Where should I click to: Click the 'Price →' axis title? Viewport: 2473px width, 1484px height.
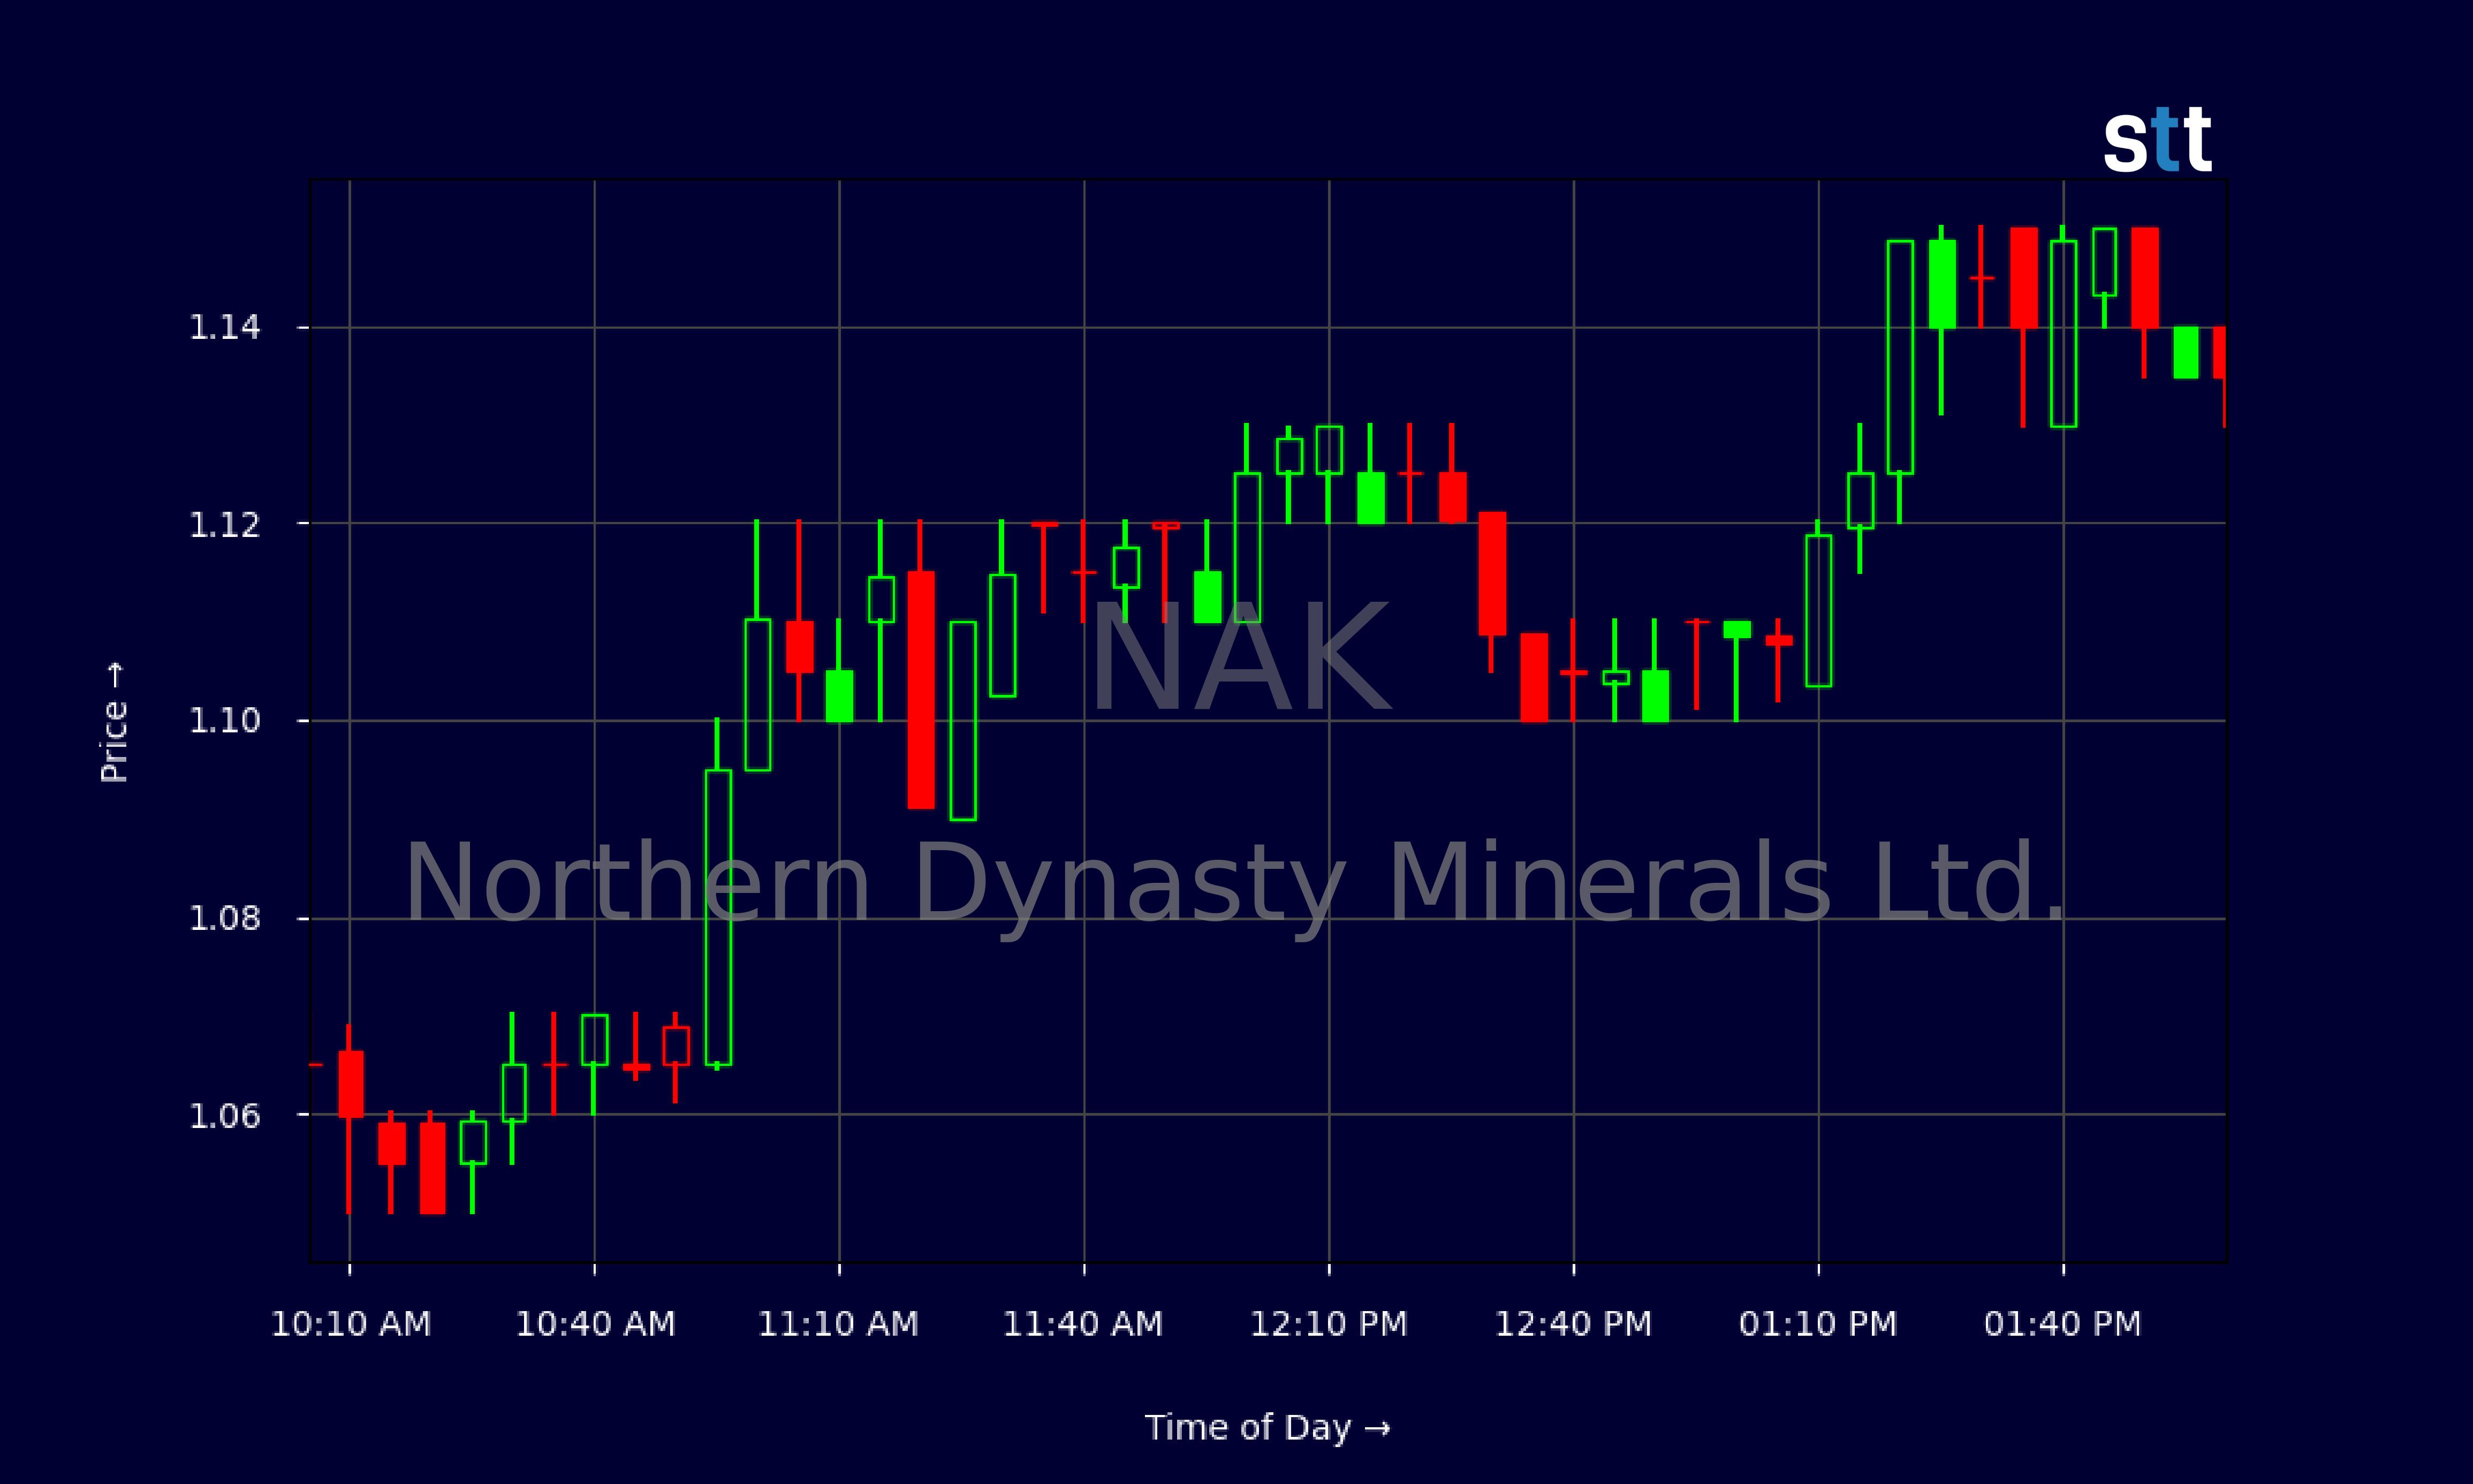[x=114, y=722]
